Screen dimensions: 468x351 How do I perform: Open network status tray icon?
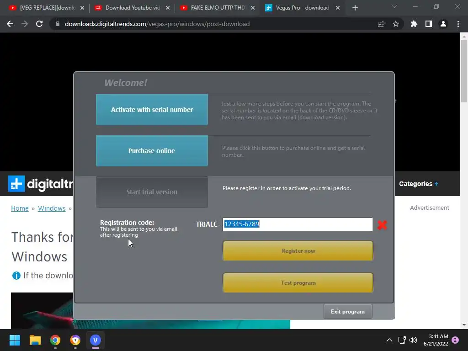(402, 340)
